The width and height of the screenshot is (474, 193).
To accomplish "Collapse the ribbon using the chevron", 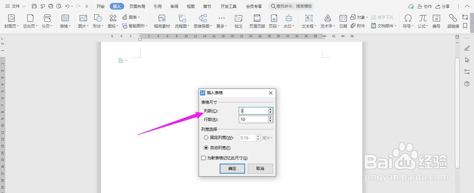I will pos(467,6).
